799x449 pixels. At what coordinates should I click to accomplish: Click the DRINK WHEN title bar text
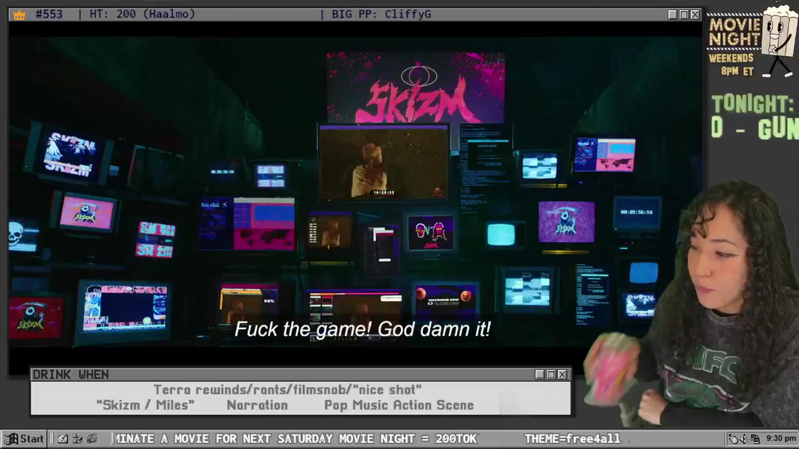click(71, 375)
